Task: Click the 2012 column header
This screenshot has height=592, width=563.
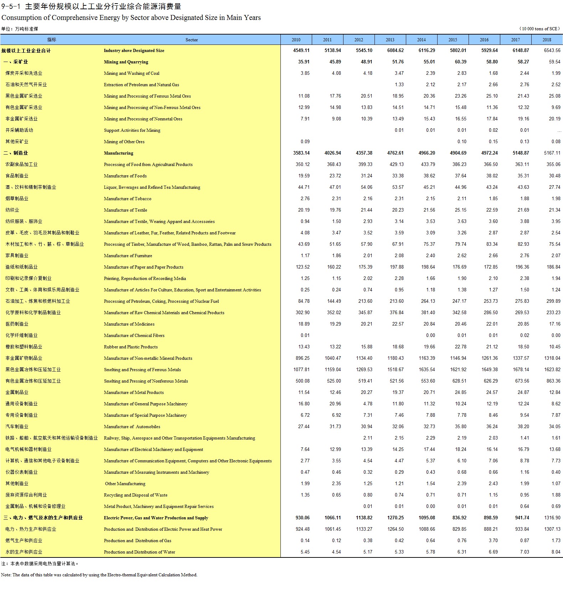Action: click(359, 40)
